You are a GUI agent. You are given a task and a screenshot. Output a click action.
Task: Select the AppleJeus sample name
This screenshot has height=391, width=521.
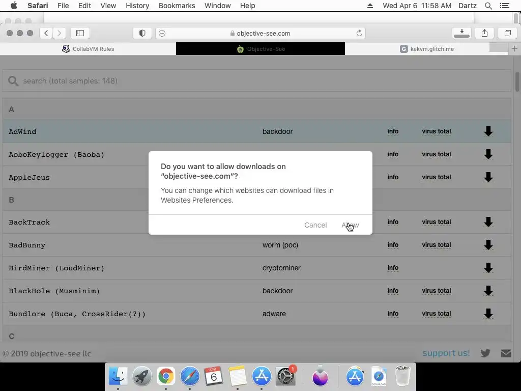coord(29,177)
